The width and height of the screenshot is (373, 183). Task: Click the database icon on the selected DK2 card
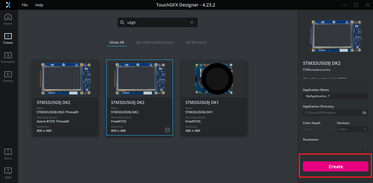167,130
